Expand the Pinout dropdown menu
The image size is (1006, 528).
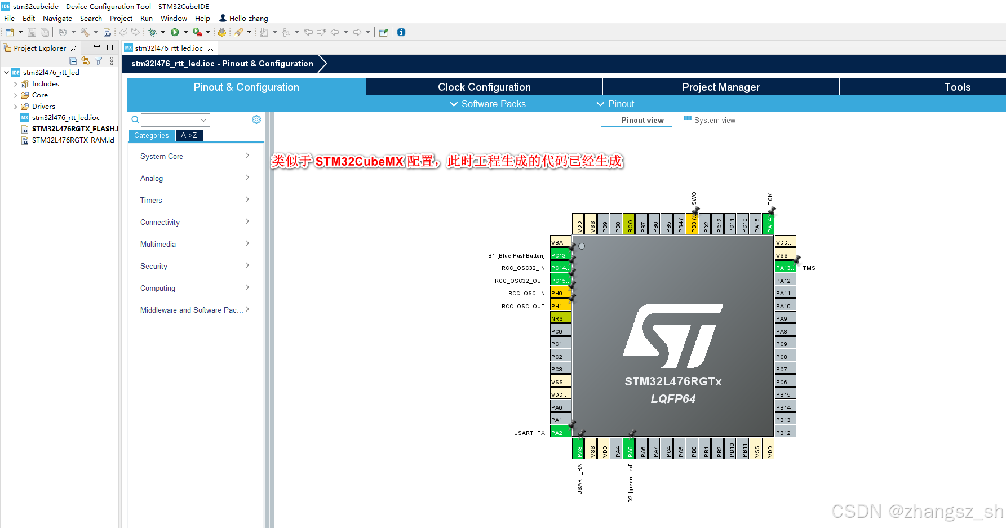615,104
